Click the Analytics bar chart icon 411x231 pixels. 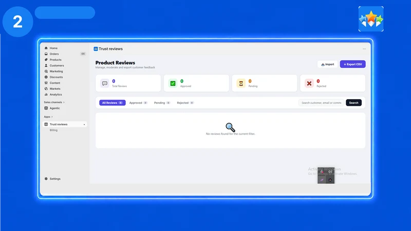point(46,94)
